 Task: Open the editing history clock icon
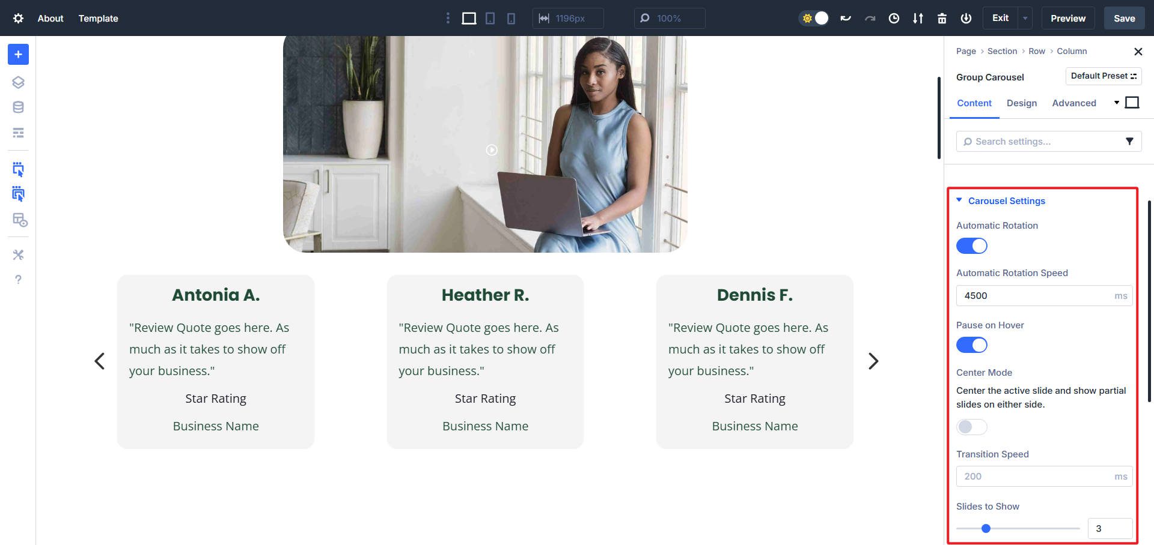coord(894,19)
